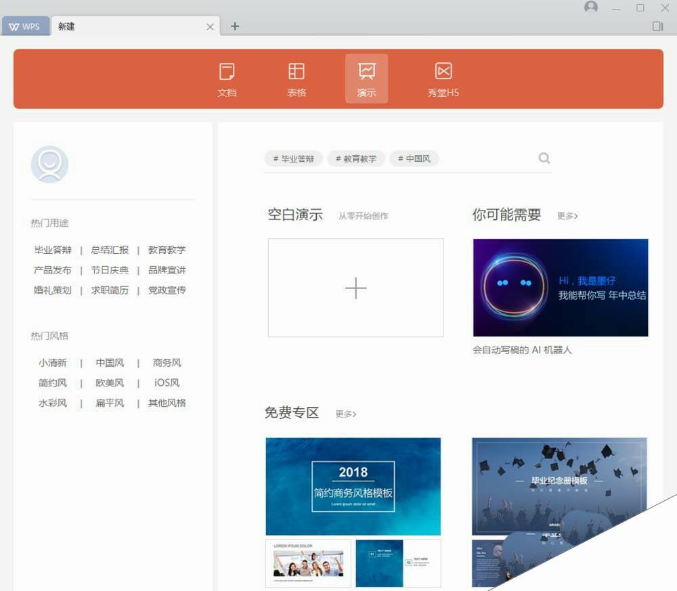Expand 更多 next to 你可能需要
Screen dimensions: 677x591
point(567,216)
